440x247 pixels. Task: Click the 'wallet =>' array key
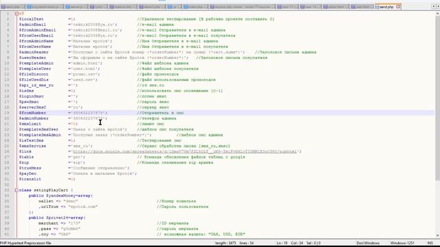pos(49,201)
